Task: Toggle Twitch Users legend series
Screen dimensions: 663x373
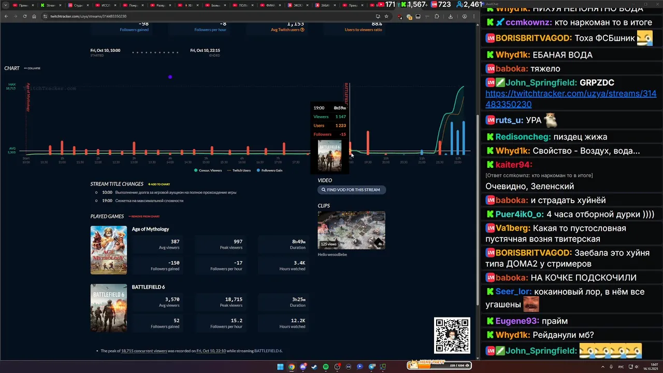Action: point(239,170)
